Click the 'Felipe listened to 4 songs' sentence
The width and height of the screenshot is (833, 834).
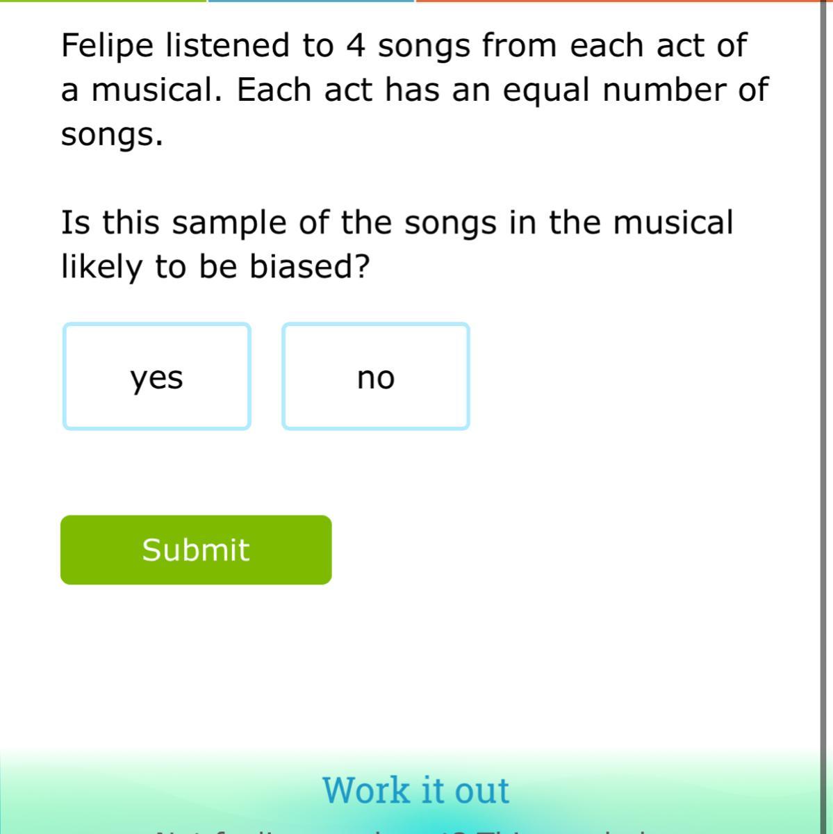(x=403, y=46)
